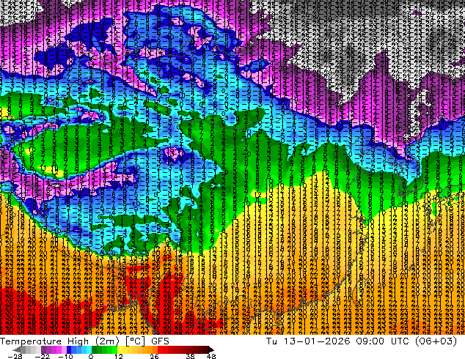This screenshot has width=465, height=359.
Task: Click the bright red legend swatch right of 26
Action: point(160,349)
